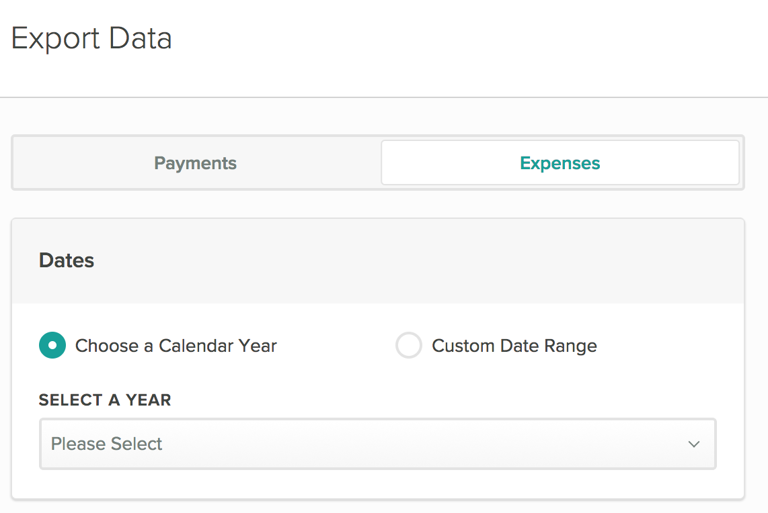The width and height of the screenshot is (768, 513).
Task: Click the SELECT A YEAR field label
Action: tap(105, 400)
